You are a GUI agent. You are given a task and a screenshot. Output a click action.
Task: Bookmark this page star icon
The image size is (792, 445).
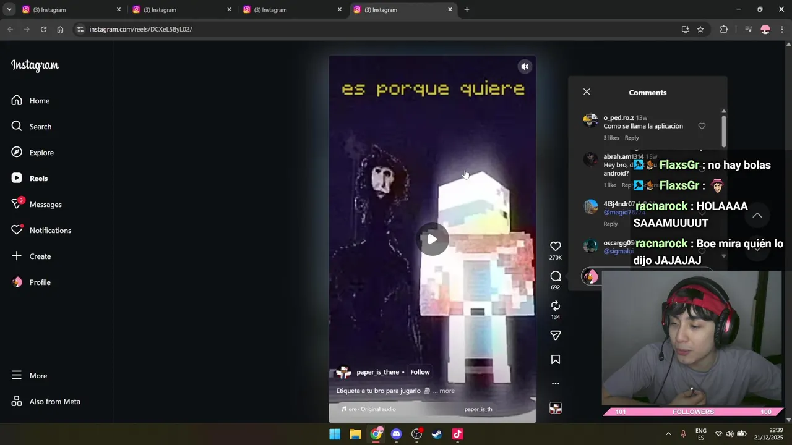pos(700,29)
